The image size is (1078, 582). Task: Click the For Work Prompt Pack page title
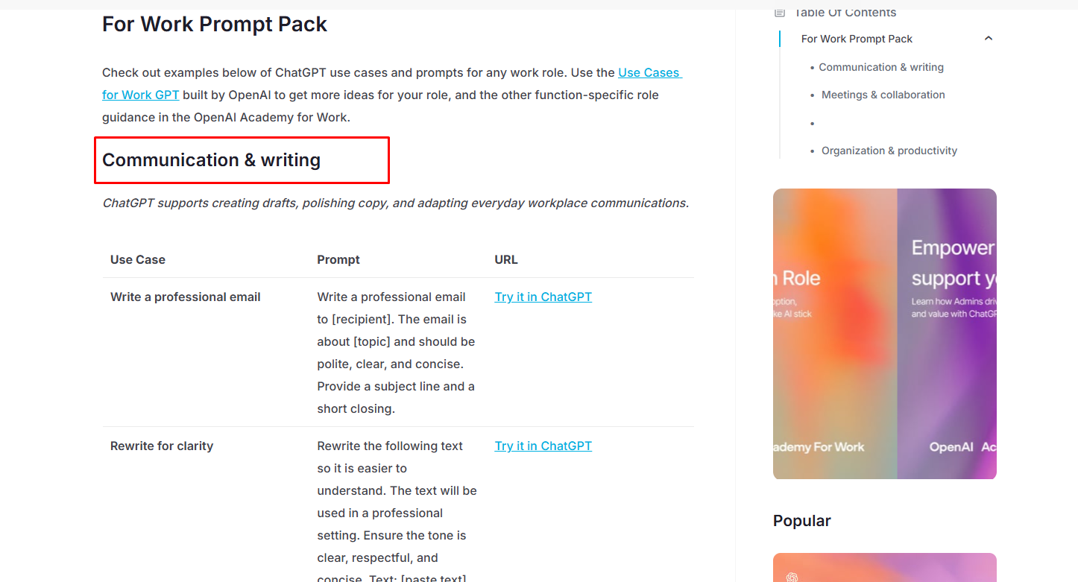tap(215, 24)
